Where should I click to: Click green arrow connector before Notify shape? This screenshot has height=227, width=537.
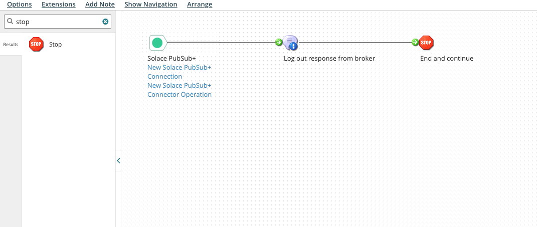(x=279, y=43)
